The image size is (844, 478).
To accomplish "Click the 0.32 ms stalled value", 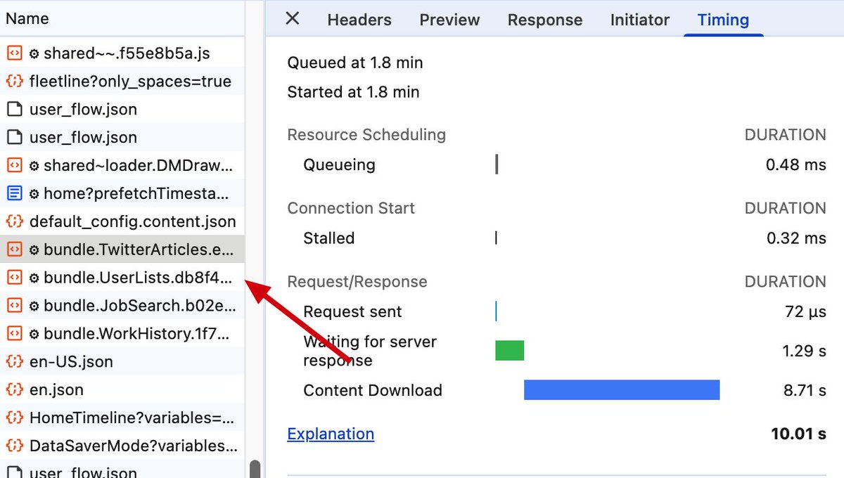I will (x=796, y=238).
